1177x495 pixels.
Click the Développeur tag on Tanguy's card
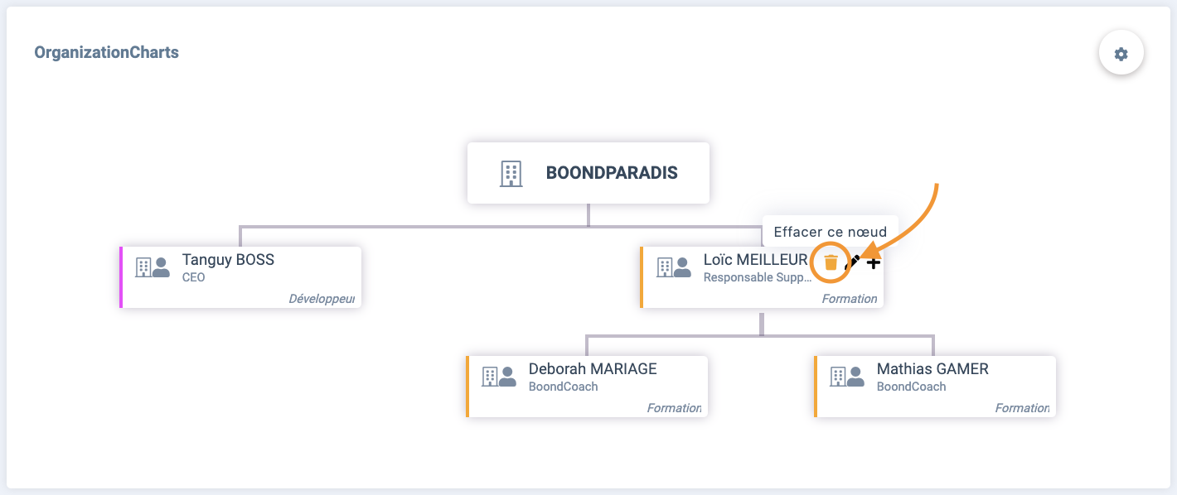coord(322,299)
